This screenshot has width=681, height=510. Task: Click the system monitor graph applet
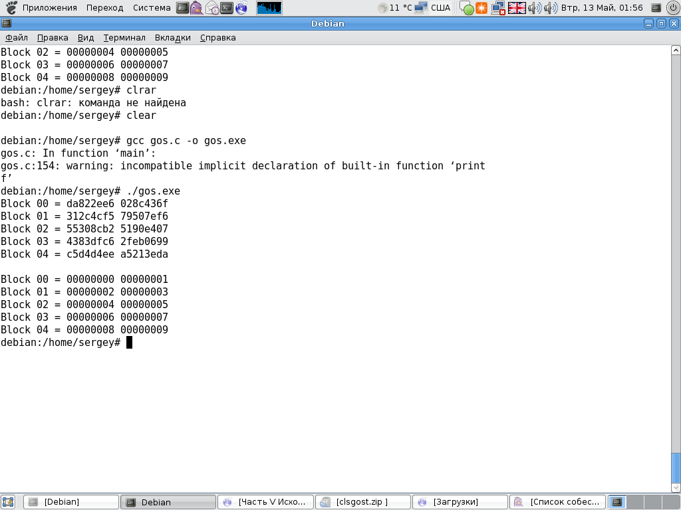[269, 8]
